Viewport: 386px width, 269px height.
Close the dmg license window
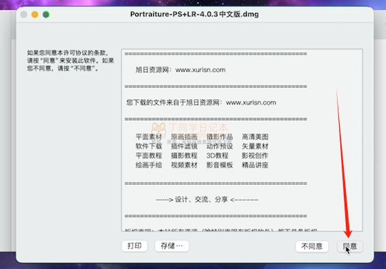(x=24, y=14)
